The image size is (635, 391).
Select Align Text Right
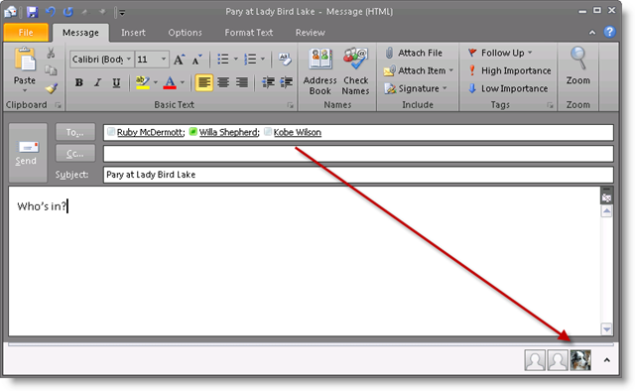click(242, 82)
